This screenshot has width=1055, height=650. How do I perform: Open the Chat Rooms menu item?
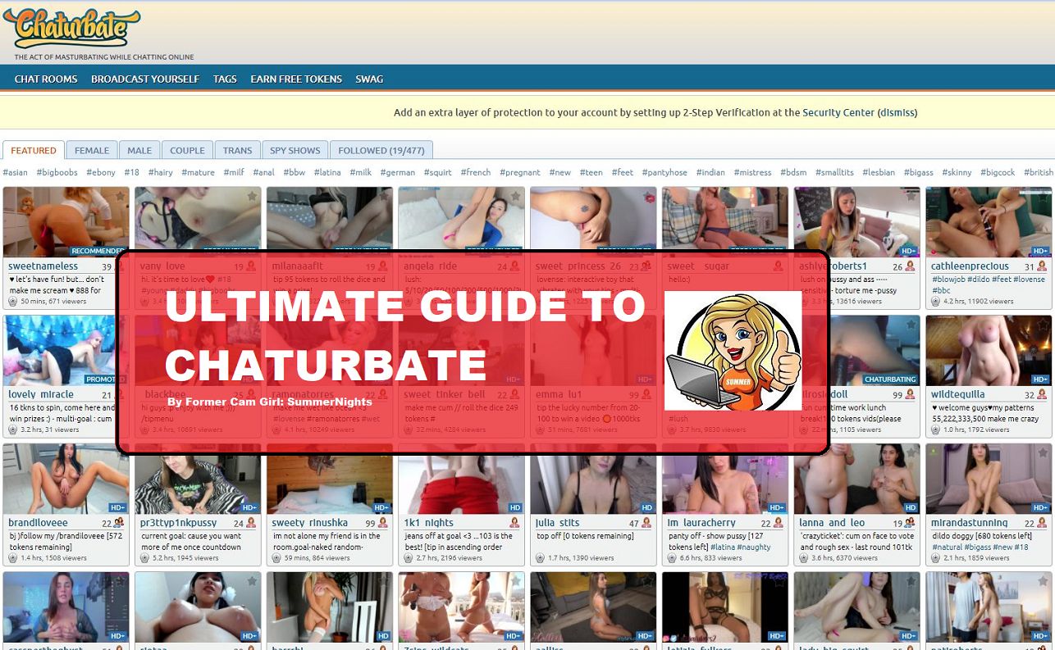point(46,80)
